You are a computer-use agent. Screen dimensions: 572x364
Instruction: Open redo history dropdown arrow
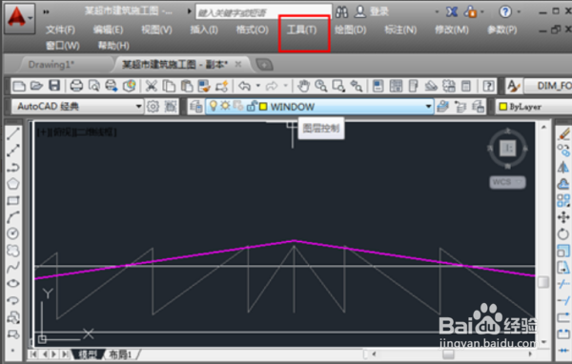tap(286, 86)
